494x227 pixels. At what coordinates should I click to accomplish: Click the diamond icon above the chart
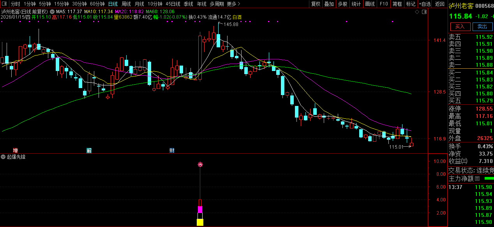[417, 12]
